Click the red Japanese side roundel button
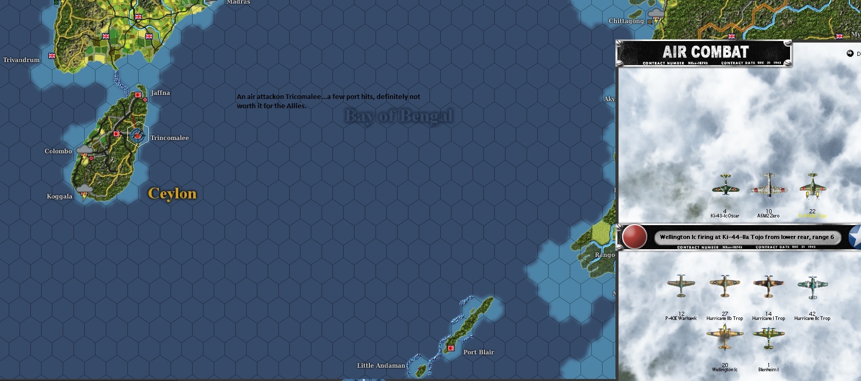This screenshot has width=861, height=381. [x=634, y=237]
